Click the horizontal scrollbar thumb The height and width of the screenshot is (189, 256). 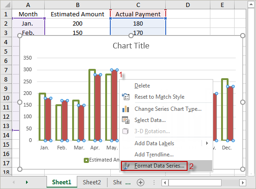coord(195,182)
